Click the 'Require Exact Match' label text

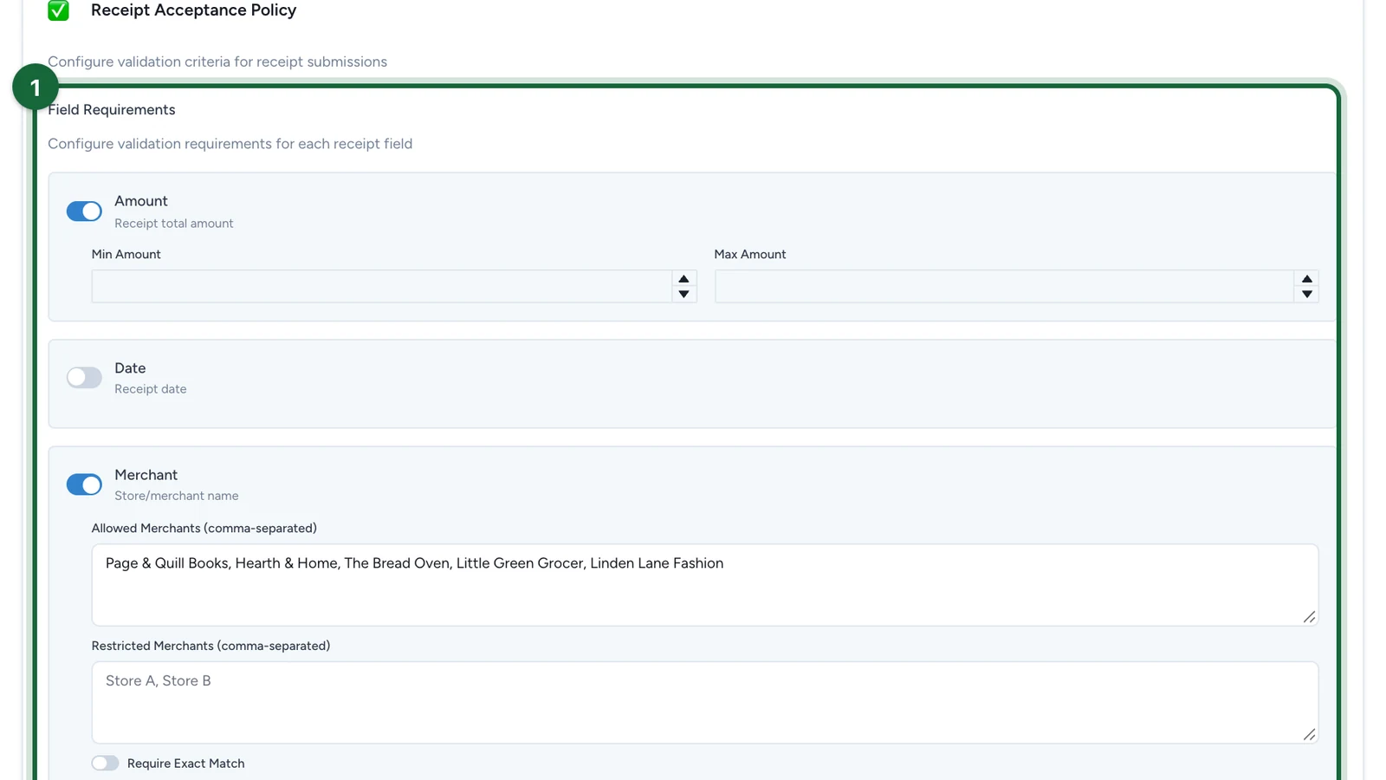click(x=186, y=764)
